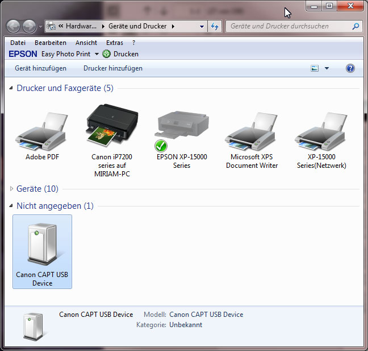The width and height of the screenshot is (368, 351).
Task: Click the control panel icon in address bar
Action: pos(51,26)
